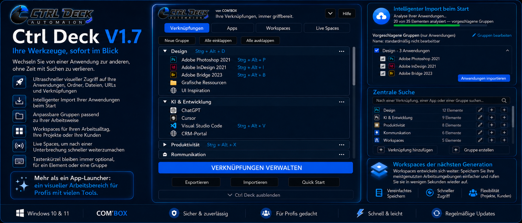Viewport: 522px width, 223px height.
Task: Edit the Produktivität group via pencil icon
Action: point(480,125)
